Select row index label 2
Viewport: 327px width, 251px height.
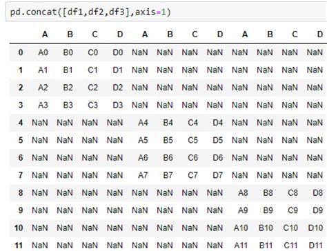pyautogui.click(x=21, y=88)
